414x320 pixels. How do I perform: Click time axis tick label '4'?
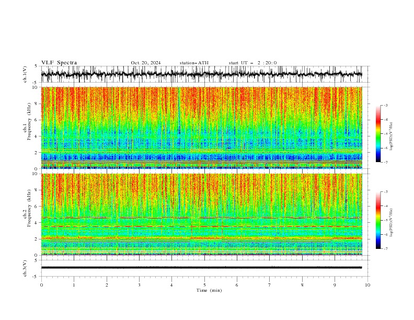point(171,285)
